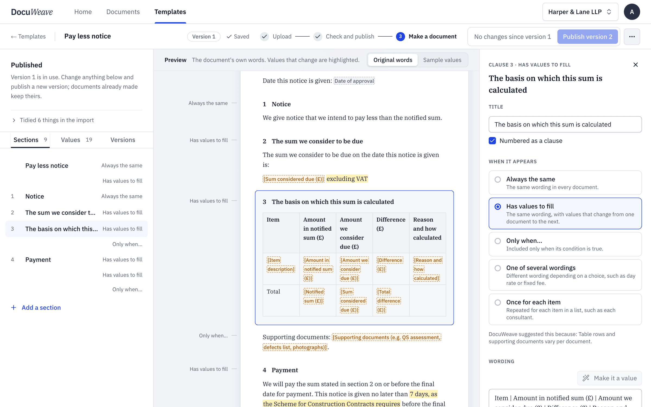Click the Make it a value button
The height and width of the screenshot is (407, 651).
click(x=609, y=378)
